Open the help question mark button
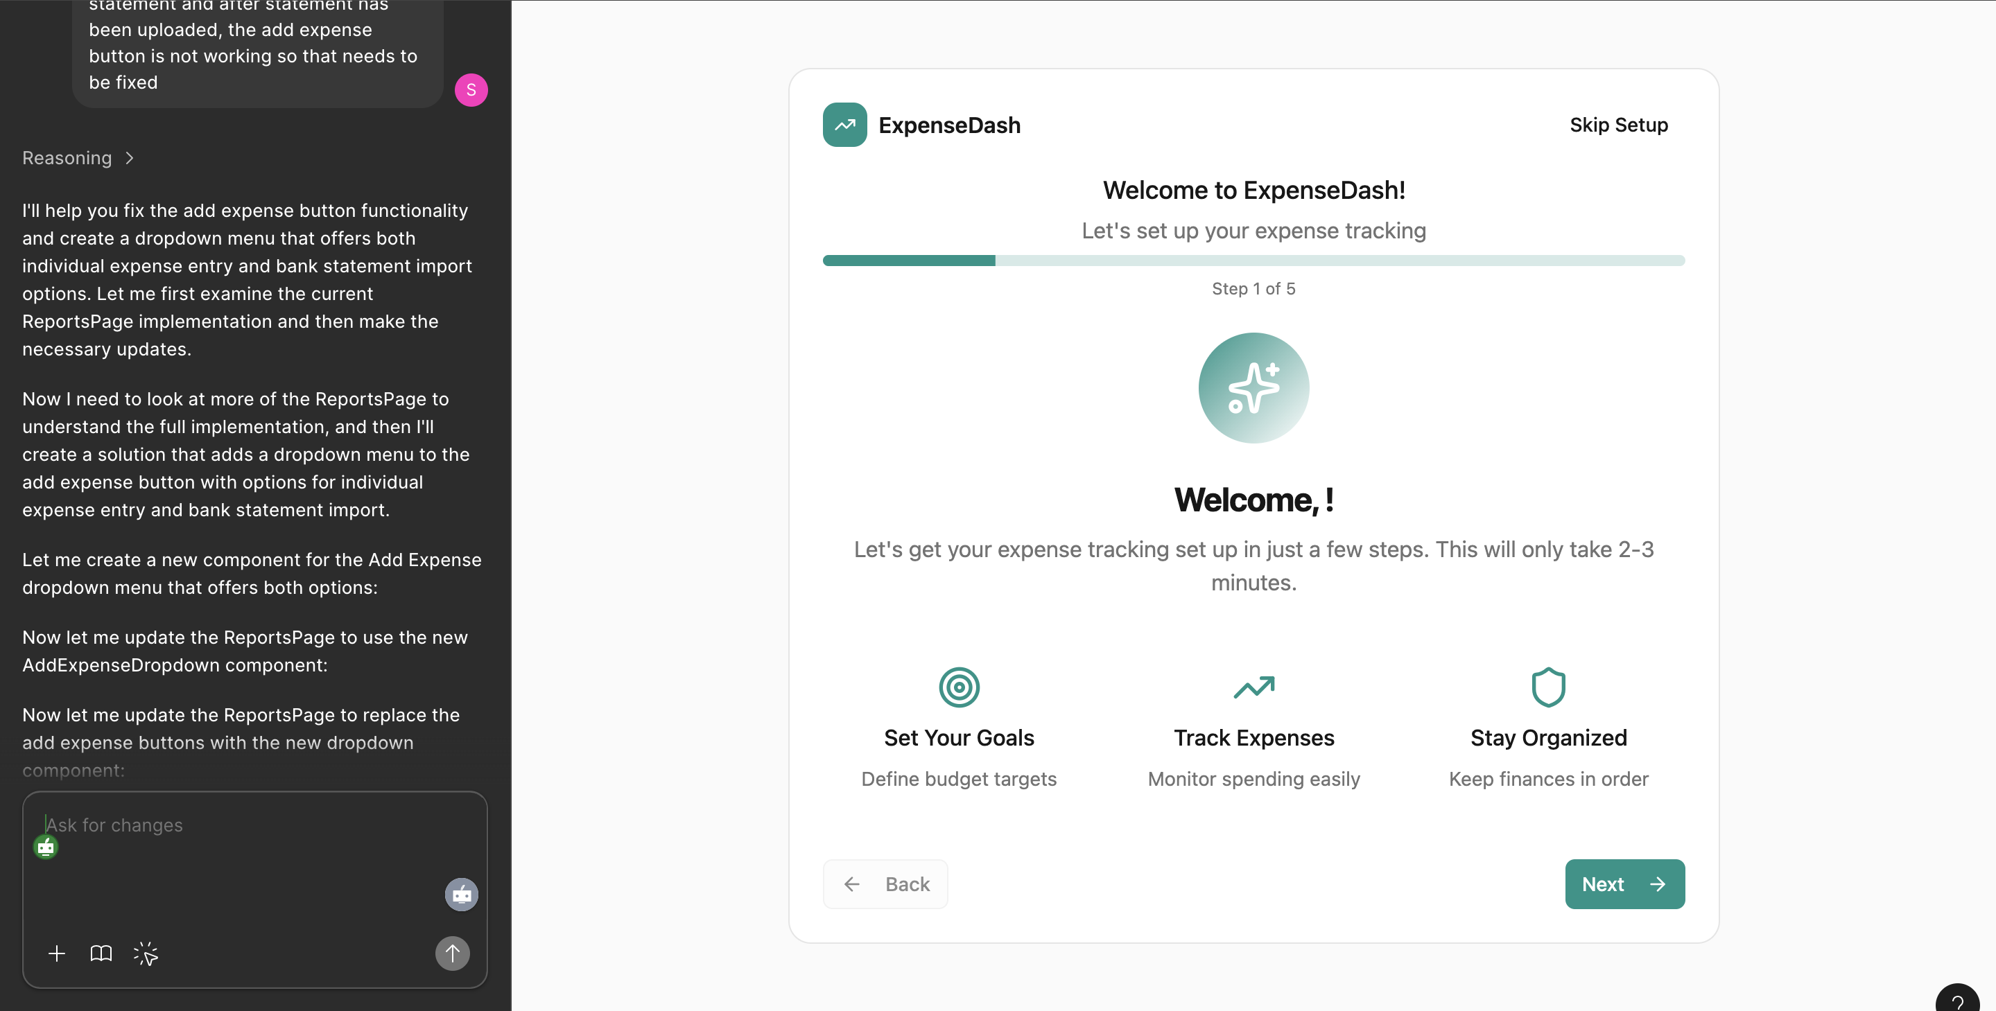The image size is (1996, 1011). pos(1959,1001)
